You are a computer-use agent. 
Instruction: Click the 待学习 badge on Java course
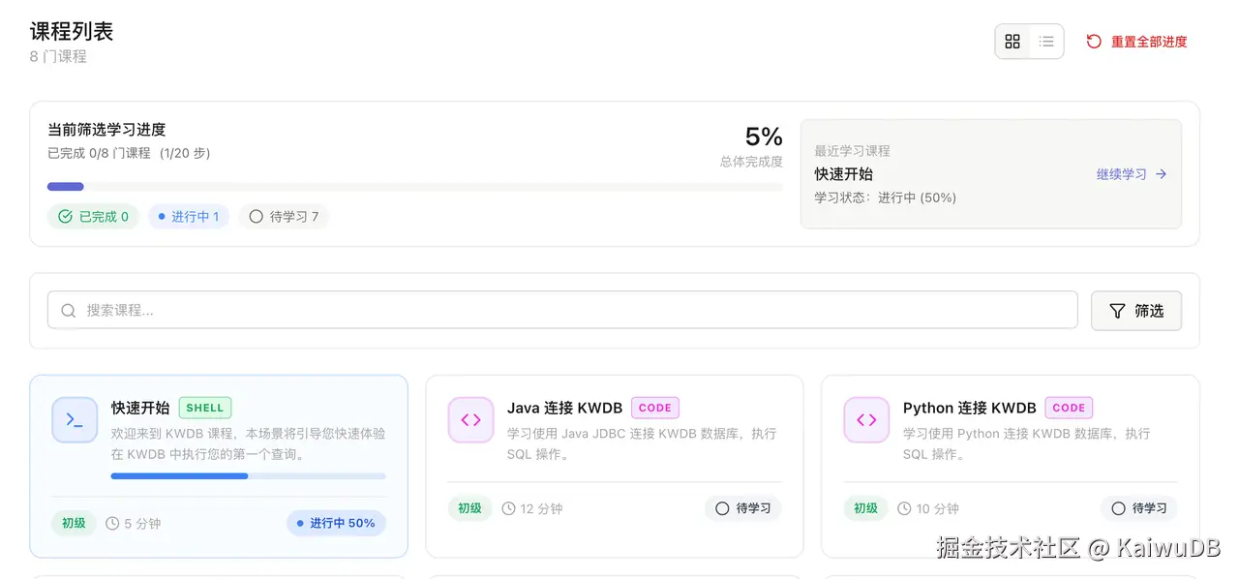point(743,508)
